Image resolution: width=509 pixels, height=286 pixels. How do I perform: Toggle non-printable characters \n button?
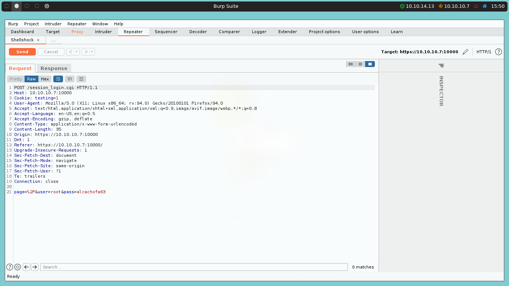pos(70,79)
